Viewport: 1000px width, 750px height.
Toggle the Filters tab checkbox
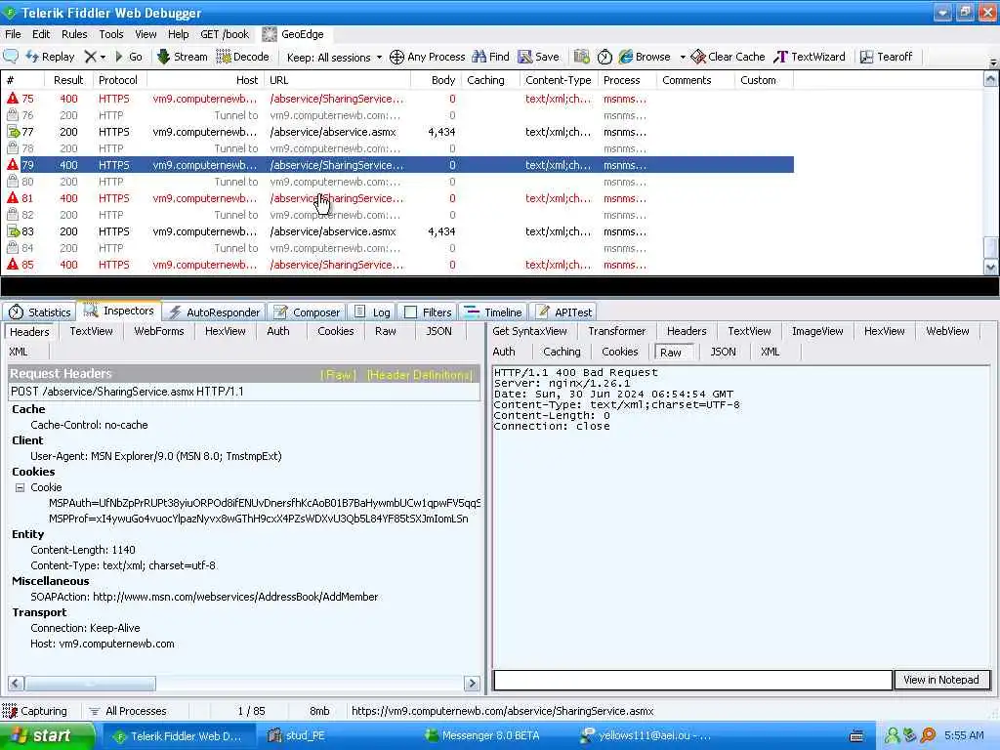pos(411,312)
